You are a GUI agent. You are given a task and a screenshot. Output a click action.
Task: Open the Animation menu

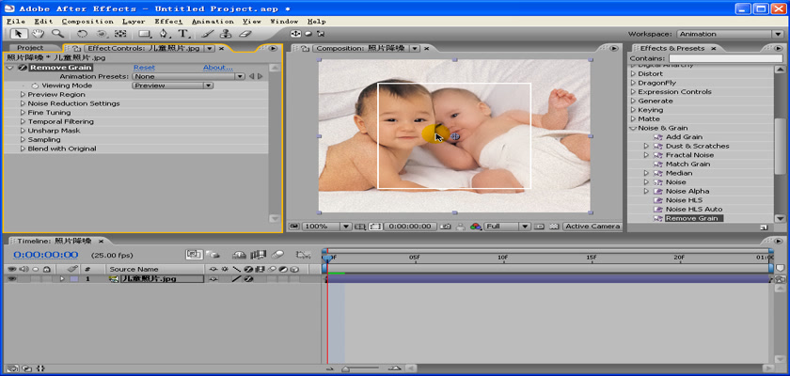[213, 21]
